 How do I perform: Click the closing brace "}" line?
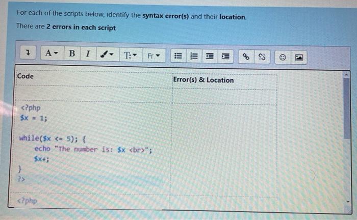coord(20,169)
